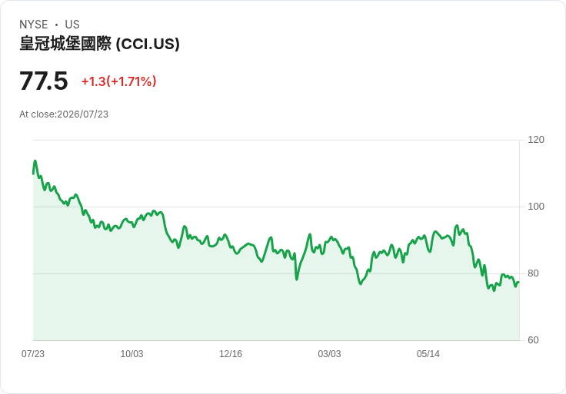566x394 pixels.
Task: Open the 皇冠城堡國際 (CCI.US) stock title
Action: [x=100, y=44]
